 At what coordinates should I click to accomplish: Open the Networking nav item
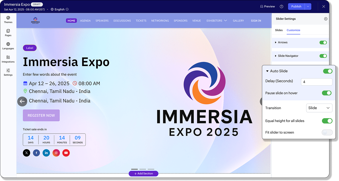(160, 21)
